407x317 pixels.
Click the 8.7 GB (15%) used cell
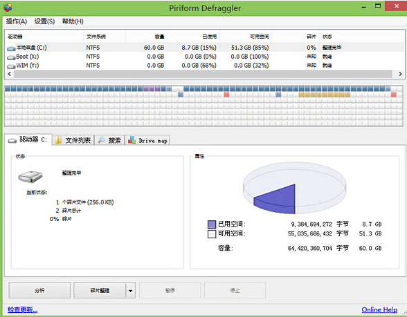[199, 48]
